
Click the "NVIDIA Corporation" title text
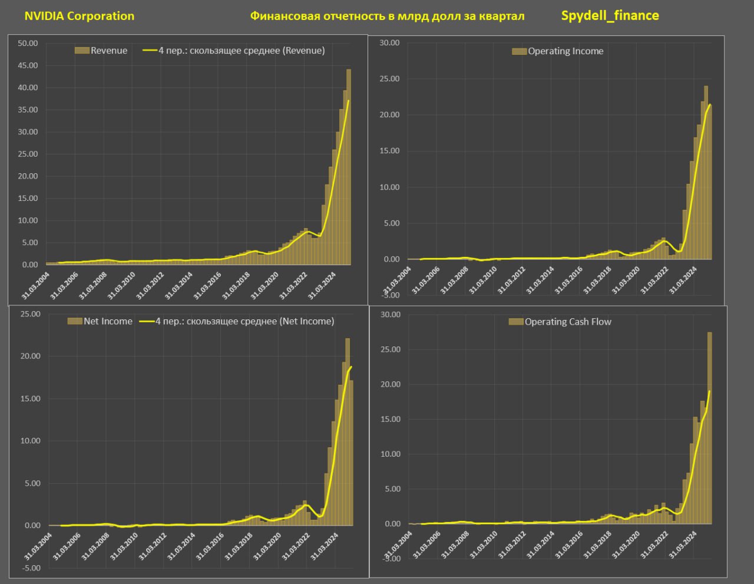coord(79,16)
